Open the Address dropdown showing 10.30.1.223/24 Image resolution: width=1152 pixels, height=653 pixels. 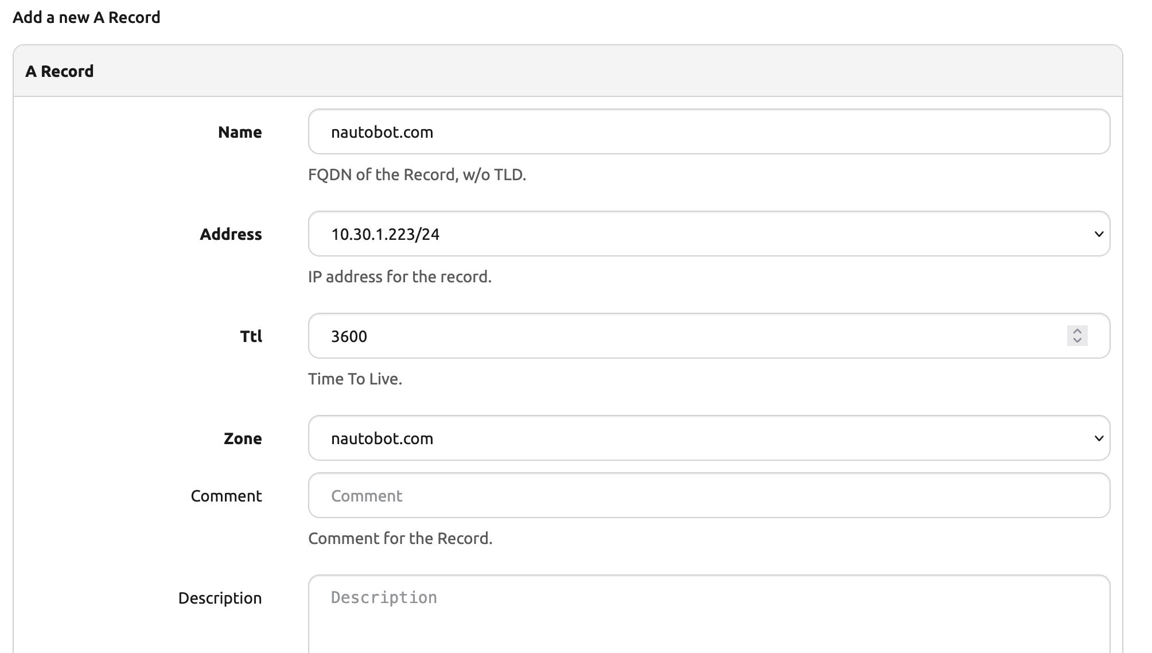tap(688, 234)
